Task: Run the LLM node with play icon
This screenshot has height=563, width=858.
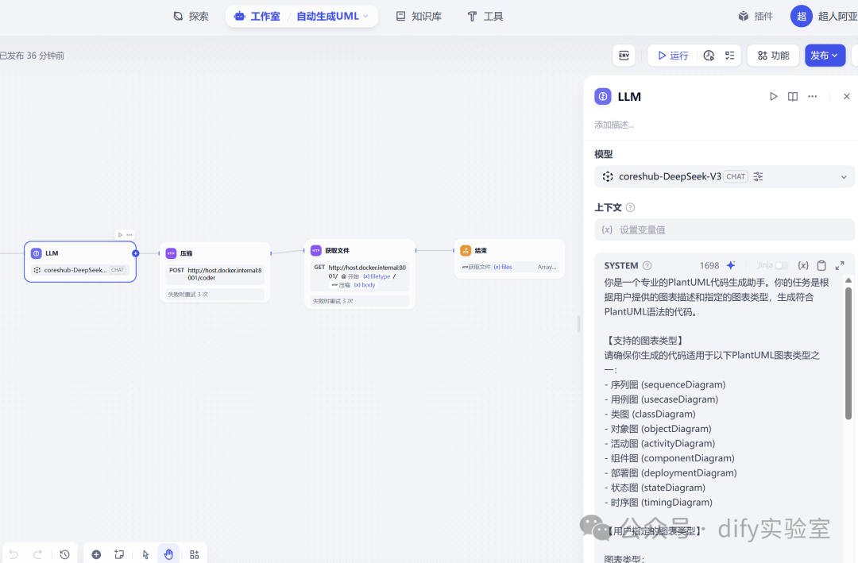Action: pyautogui.click(x=773, y=96)
